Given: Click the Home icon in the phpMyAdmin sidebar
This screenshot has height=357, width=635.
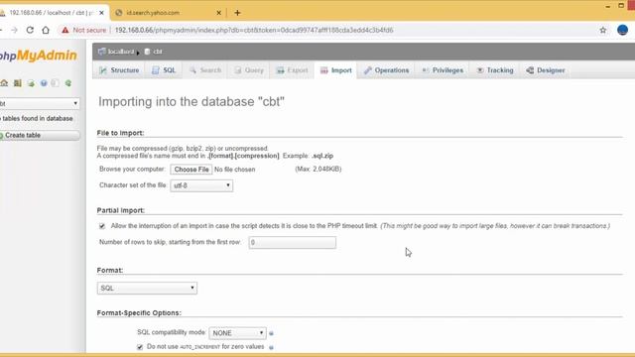Looking at the screenshot, I should [4, 83].
